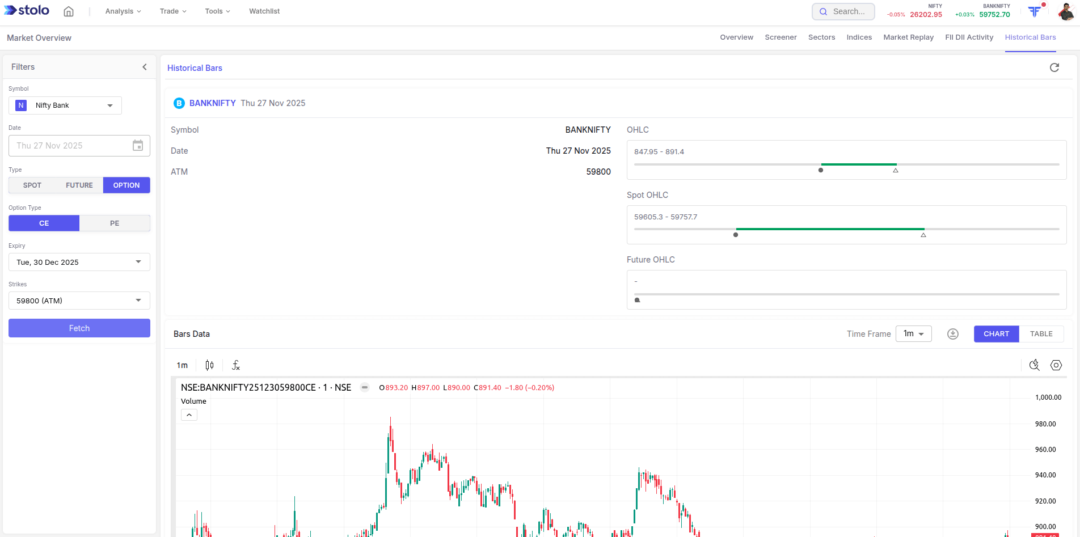This screenshot has width=1080, height=537.
Task: Open the Nifty Bank symbol dropdown
Action: [65, 105]
